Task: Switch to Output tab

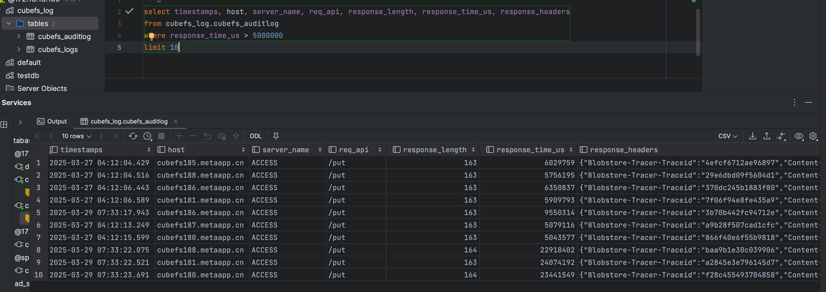Action: [52, 121]
